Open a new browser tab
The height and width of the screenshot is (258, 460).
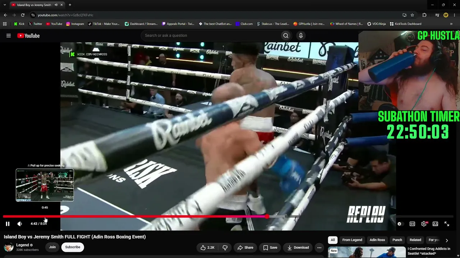coord(70,5)
